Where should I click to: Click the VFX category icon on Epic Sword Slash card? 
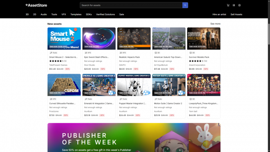click(x=85, y=53)
